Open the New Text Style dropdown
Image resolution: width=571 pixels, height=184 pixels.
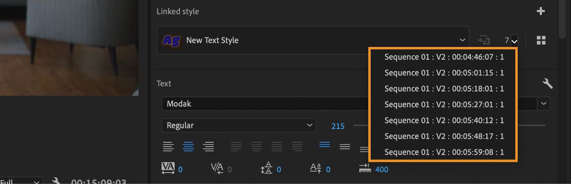pyautogui.click(x=313, y=40)
